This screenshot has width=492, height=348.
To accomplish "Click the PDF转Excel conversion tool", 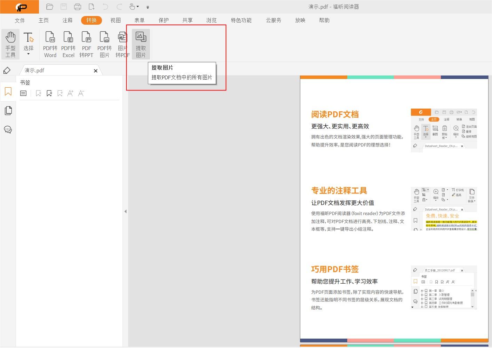I will (68, 44).
